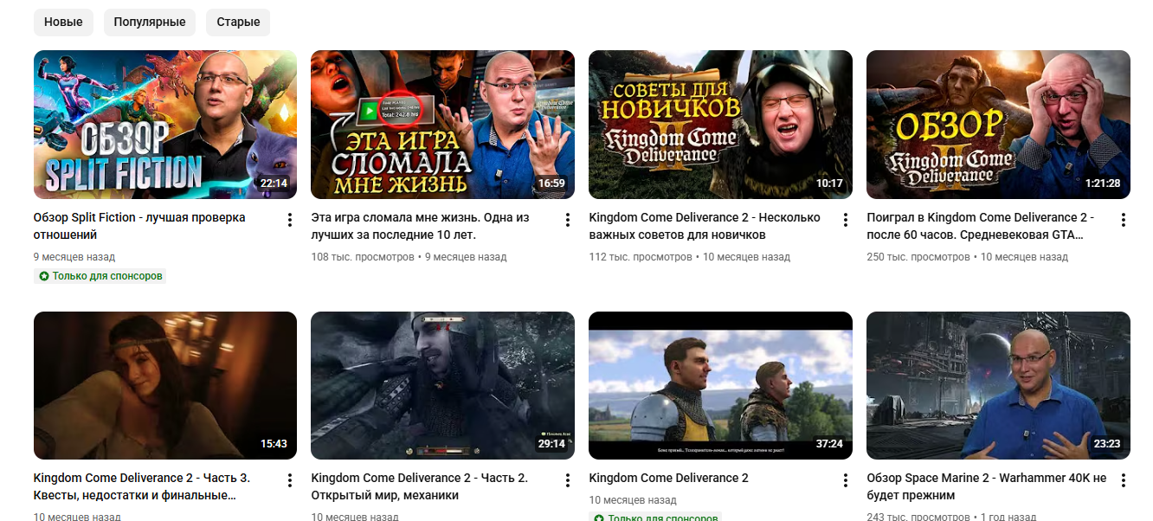
Task: Open the 1:21:28 Kingdom Come Обзор thumbnail
Action: pyautogui.click(x=998, y=125)
